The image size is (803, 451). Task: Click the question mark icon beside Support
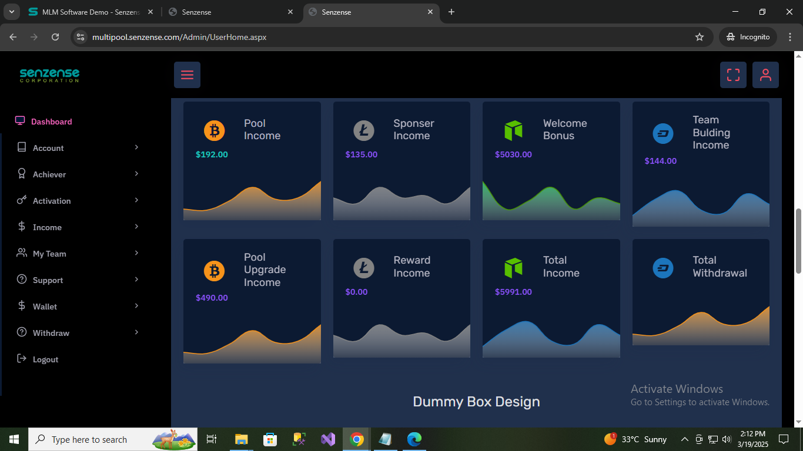(22, 280)
